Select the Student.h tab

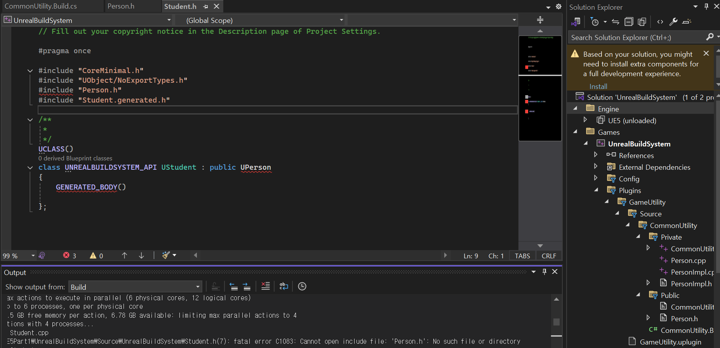[180, 6]
